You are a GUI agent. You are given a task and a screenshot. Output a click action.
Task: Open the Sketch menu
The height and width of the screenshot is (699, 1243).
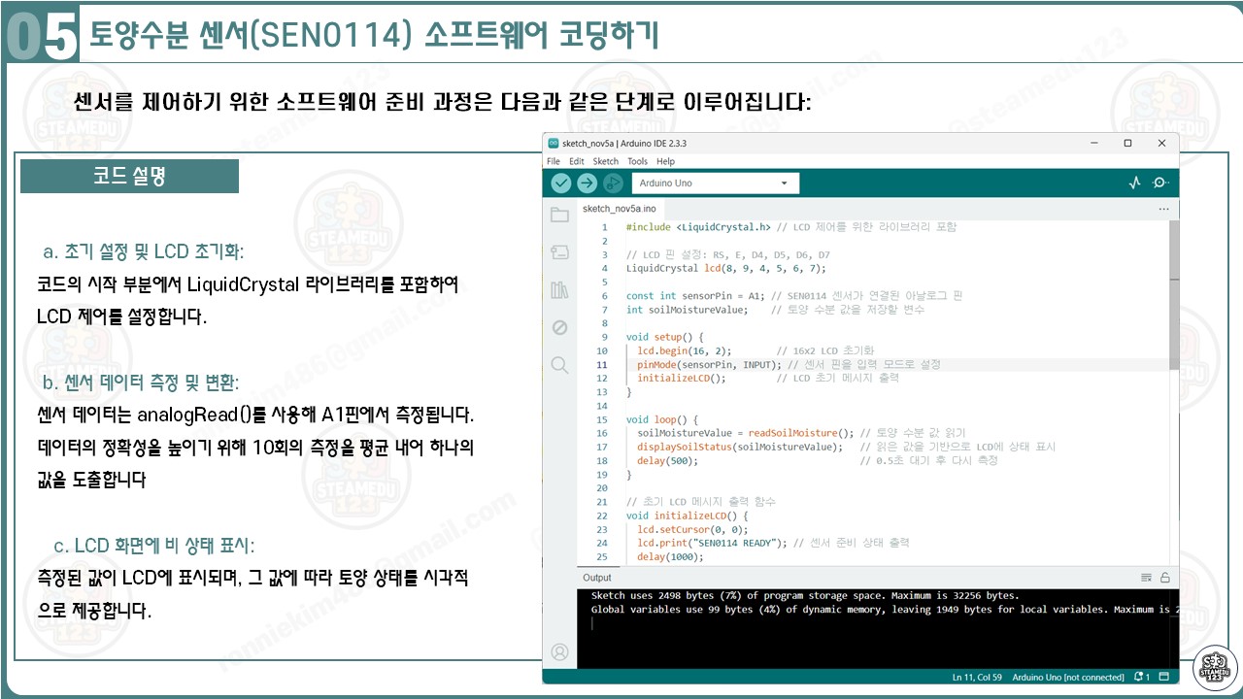click(x=606, y=161)
